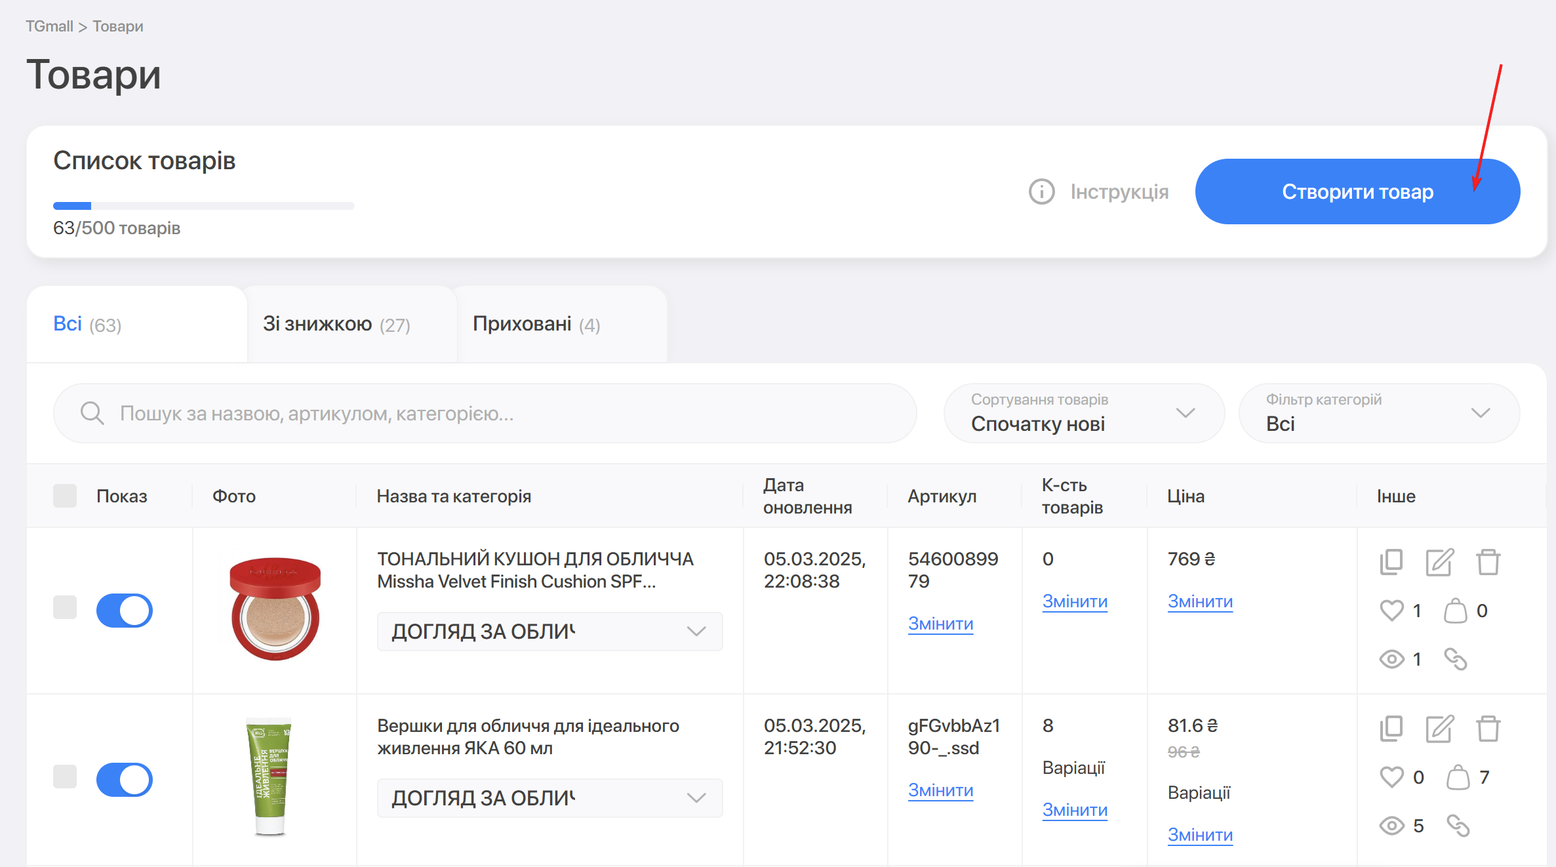The height and width of the screenshot is (867, 1556).
Task: Delete the Missha cushion product via trash icon
Action: coord(1488,562)
